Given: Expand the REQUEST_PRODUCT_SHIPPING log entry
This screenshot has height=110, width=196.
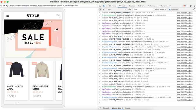Looking at the screenshot, I should coord(100,13).
